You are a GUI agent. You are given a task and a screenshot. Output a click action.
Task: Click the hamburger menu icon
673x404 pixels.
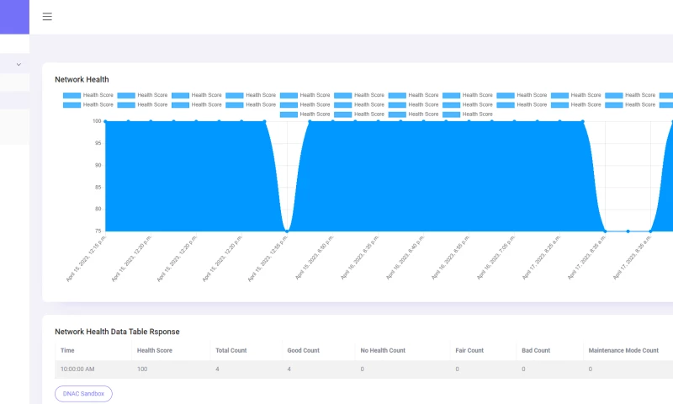click(47, 16)
